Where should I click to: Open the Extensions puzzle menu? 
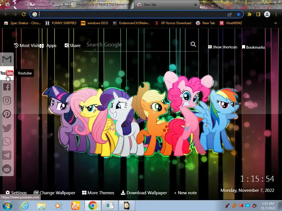pos(249,14)
